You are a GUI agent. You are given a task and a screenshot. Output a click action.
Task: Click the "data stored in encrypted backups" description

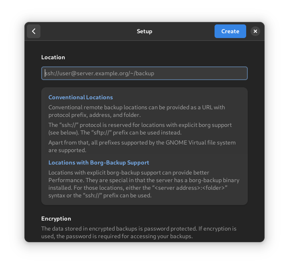point(138,229)
